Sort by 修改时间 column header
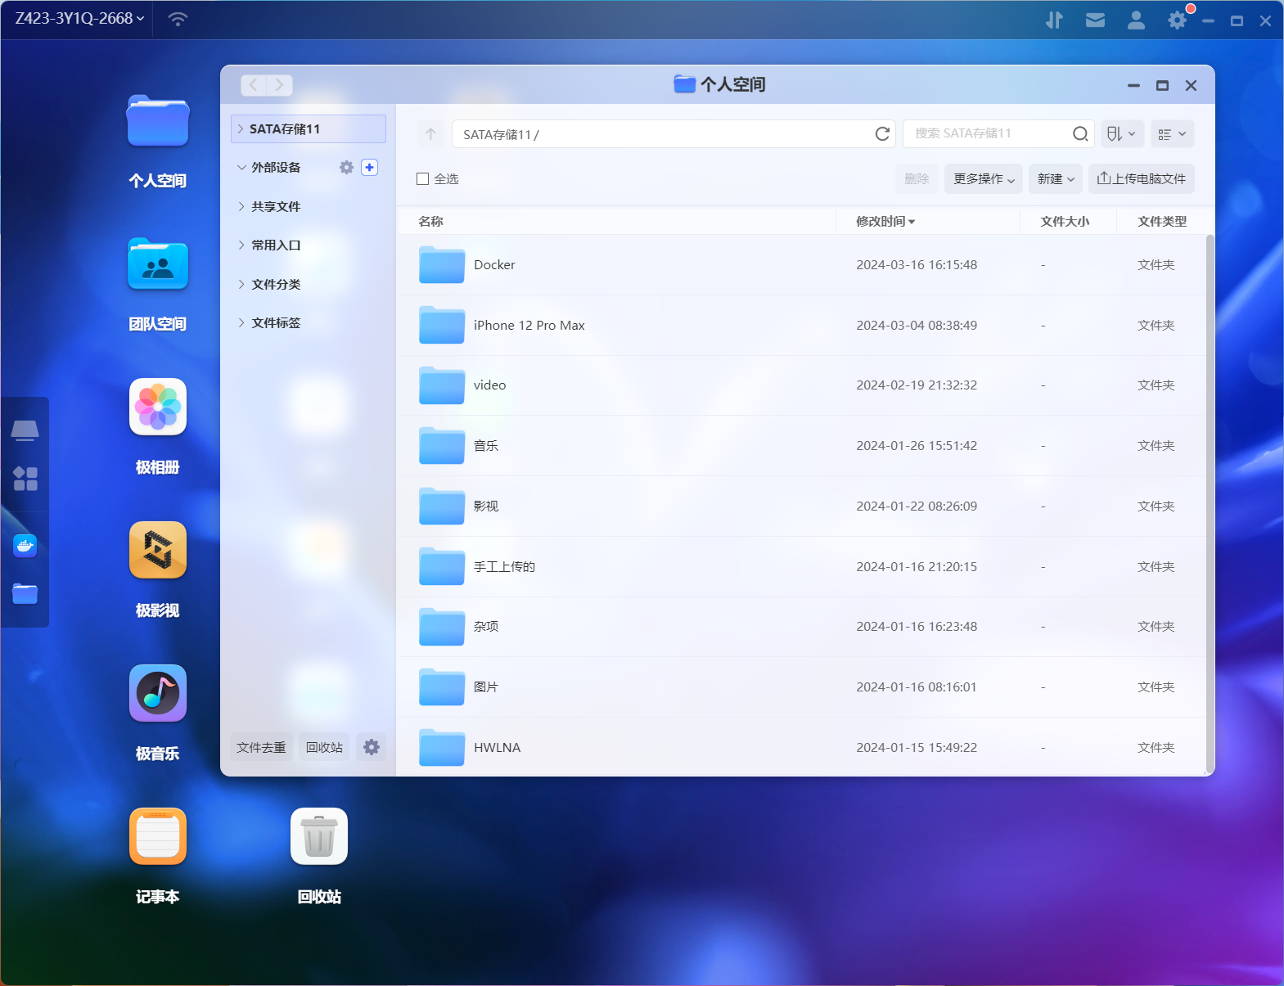 (x=885, y=221)
